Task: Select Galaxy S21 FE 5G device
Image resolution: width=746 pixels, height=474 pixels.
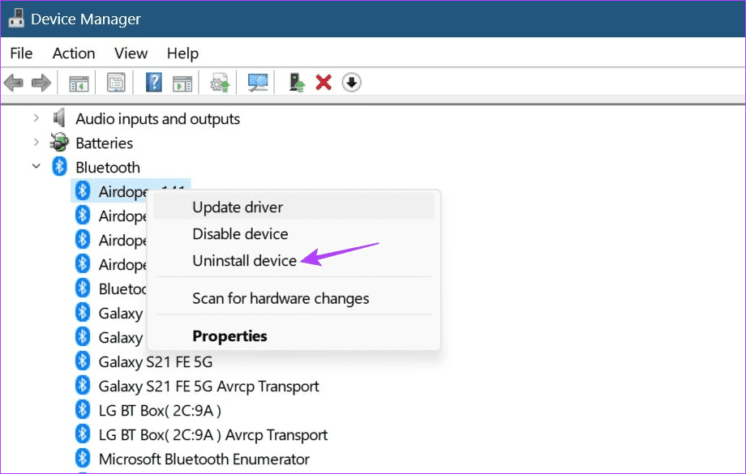Action: [156, 362]
